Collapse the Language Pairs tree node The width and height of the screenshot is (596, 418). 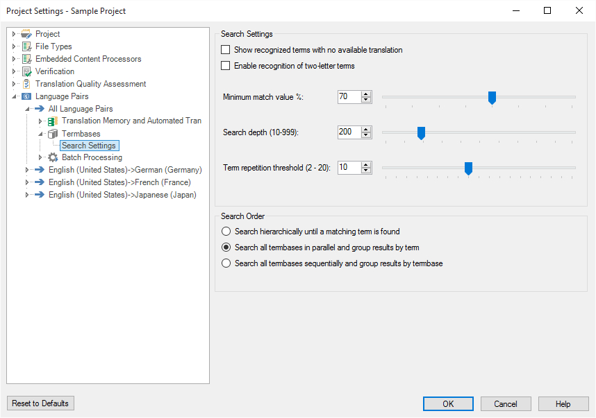click(x=14, y=96)
